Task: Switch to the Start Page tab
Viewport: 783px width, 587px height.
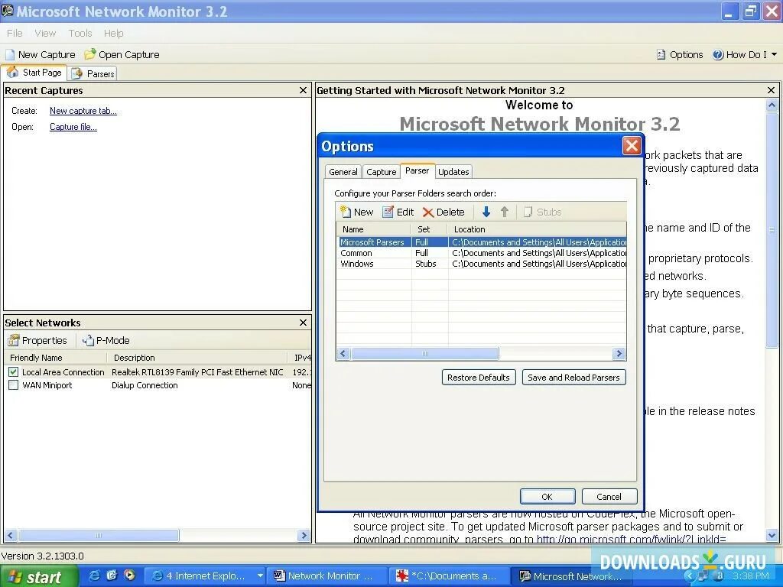Action: [x=34, y=73]
